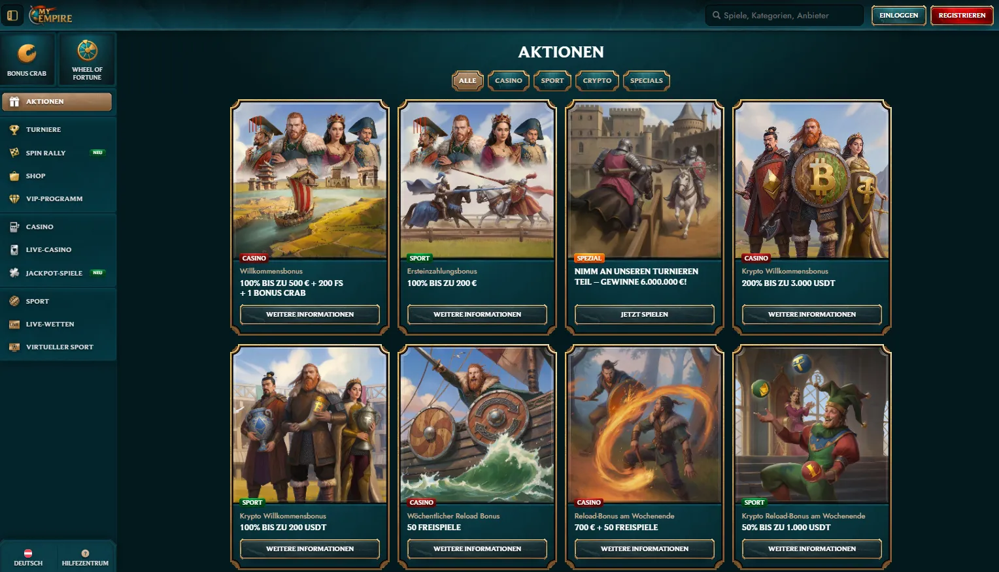Open the Shop bag icon
Image resolution: width=999 pixels, height=572 pixels.
pyautogui.click(x=14, y=176)
